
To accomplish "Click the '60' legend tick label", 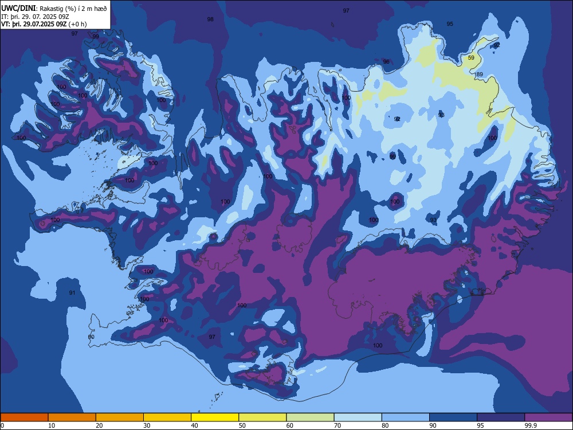I will [x=290, y=425].
